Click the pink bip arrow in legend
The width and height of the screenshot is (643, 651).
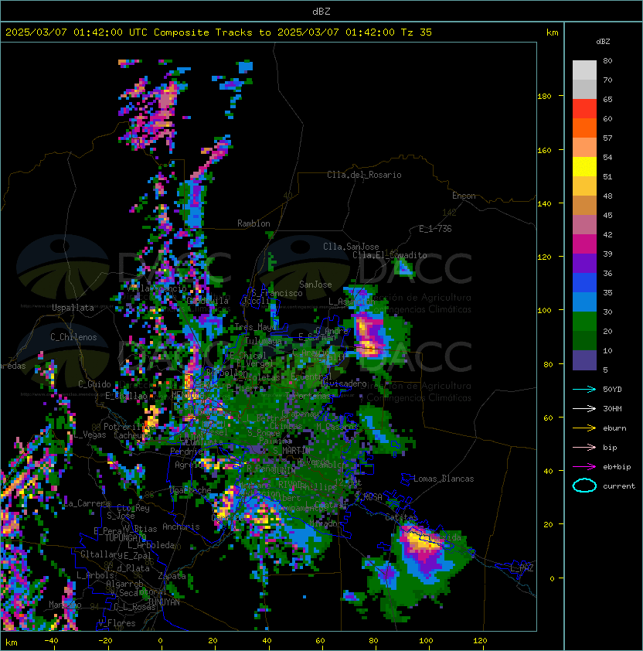click(x=584, y=447)
